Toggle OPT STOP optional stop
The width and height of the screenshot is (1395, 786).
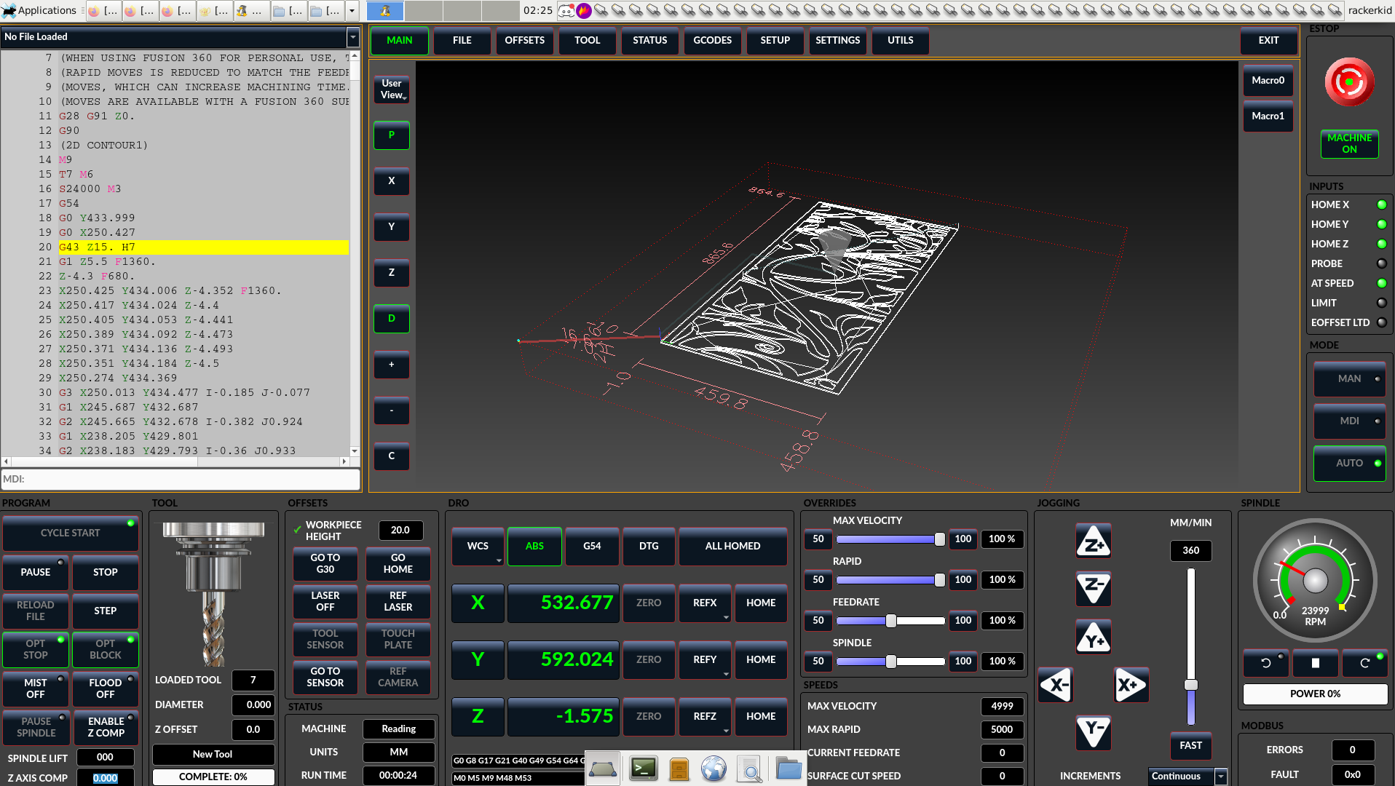click(36, 649)
